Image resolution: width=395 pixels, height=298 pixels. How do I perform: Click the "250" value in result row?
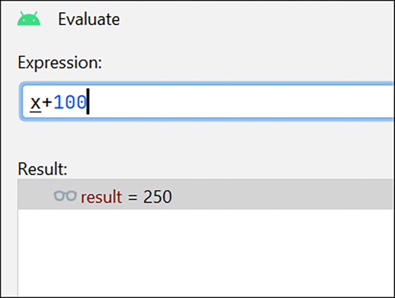click(x=157, y=197)
